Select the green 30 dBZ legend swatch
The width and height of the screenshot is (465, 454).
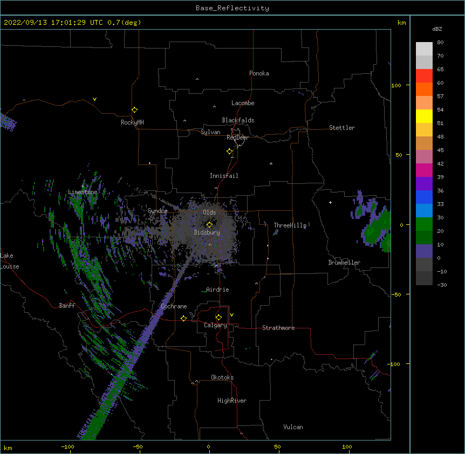424,224
